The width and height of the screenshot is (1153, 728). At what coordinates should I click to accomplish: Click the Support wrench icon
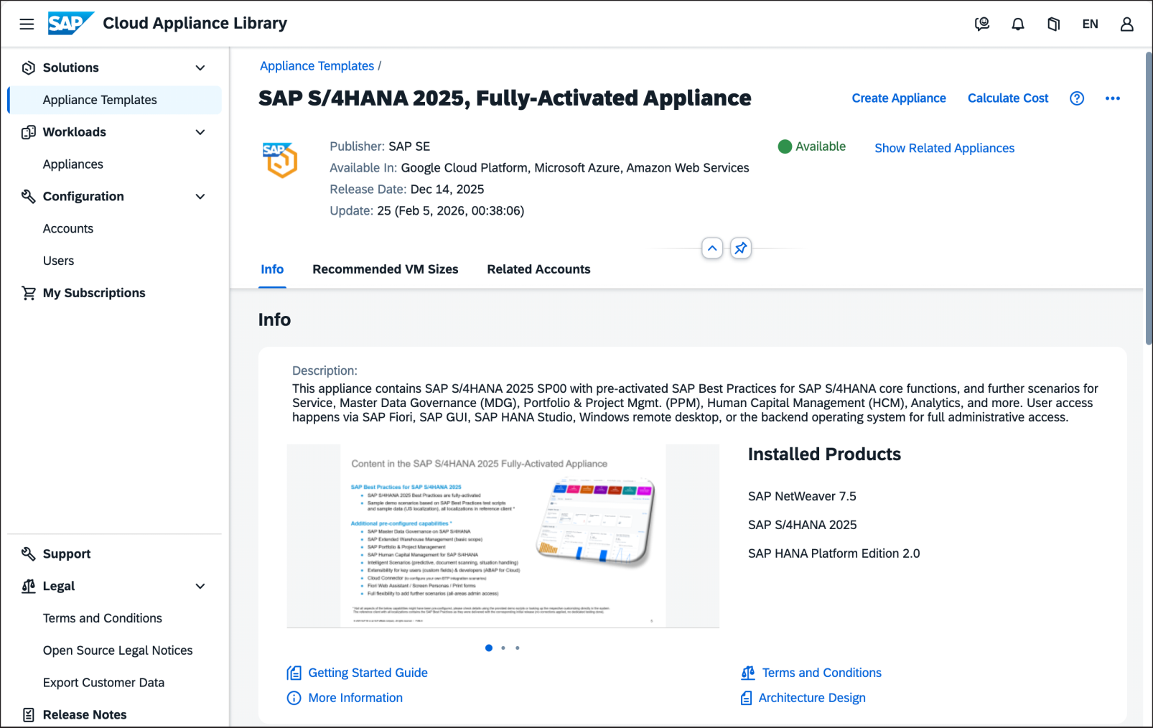(x=29, y=554)
